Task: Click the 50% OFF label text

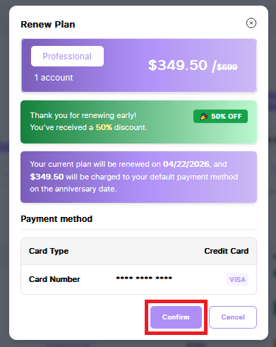Action: [x=227, y=117]
